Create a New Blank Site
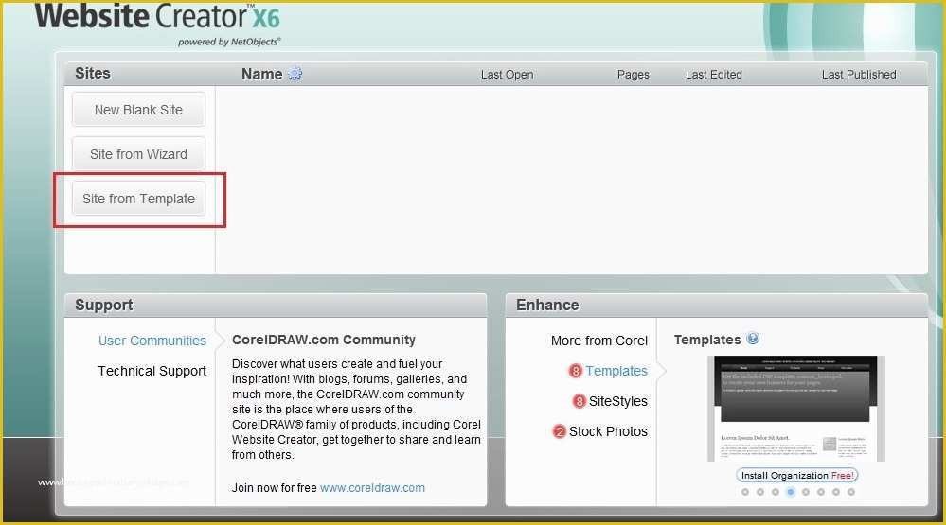The width and height of the screenshot is (946, 525). (139, 110)
